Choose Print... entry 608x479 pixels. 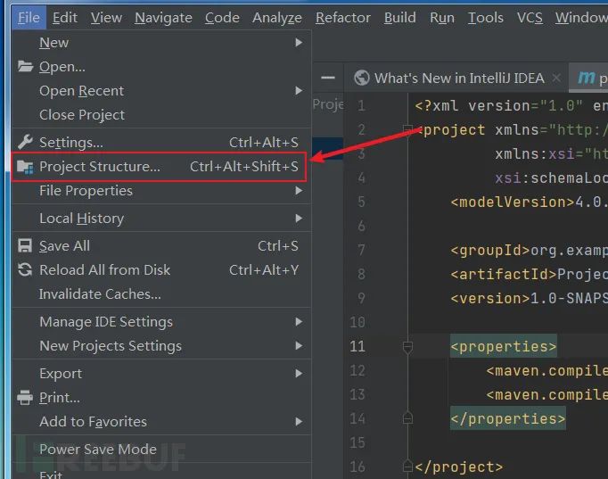coord(161,398)
